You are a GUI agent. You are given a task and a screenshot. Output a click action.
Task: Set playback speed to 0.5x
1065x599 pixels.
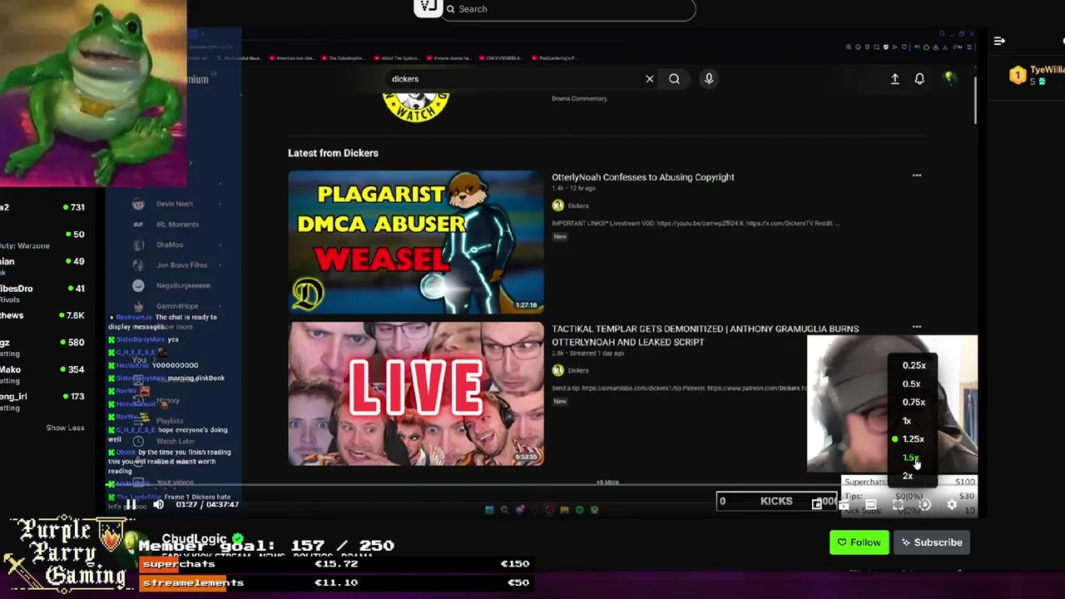(911, 384)
